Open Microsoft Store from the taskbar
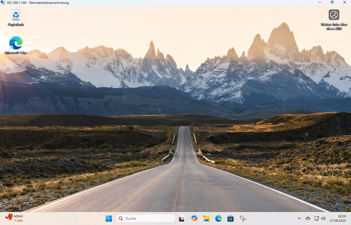Viewport: 351px width, 225px height. coord(231,218)
